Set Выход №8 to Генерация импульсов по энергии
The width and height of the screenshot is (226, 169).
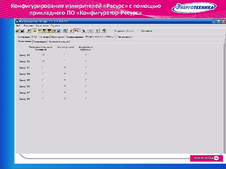pyautogui.click(x=44, y=99)
